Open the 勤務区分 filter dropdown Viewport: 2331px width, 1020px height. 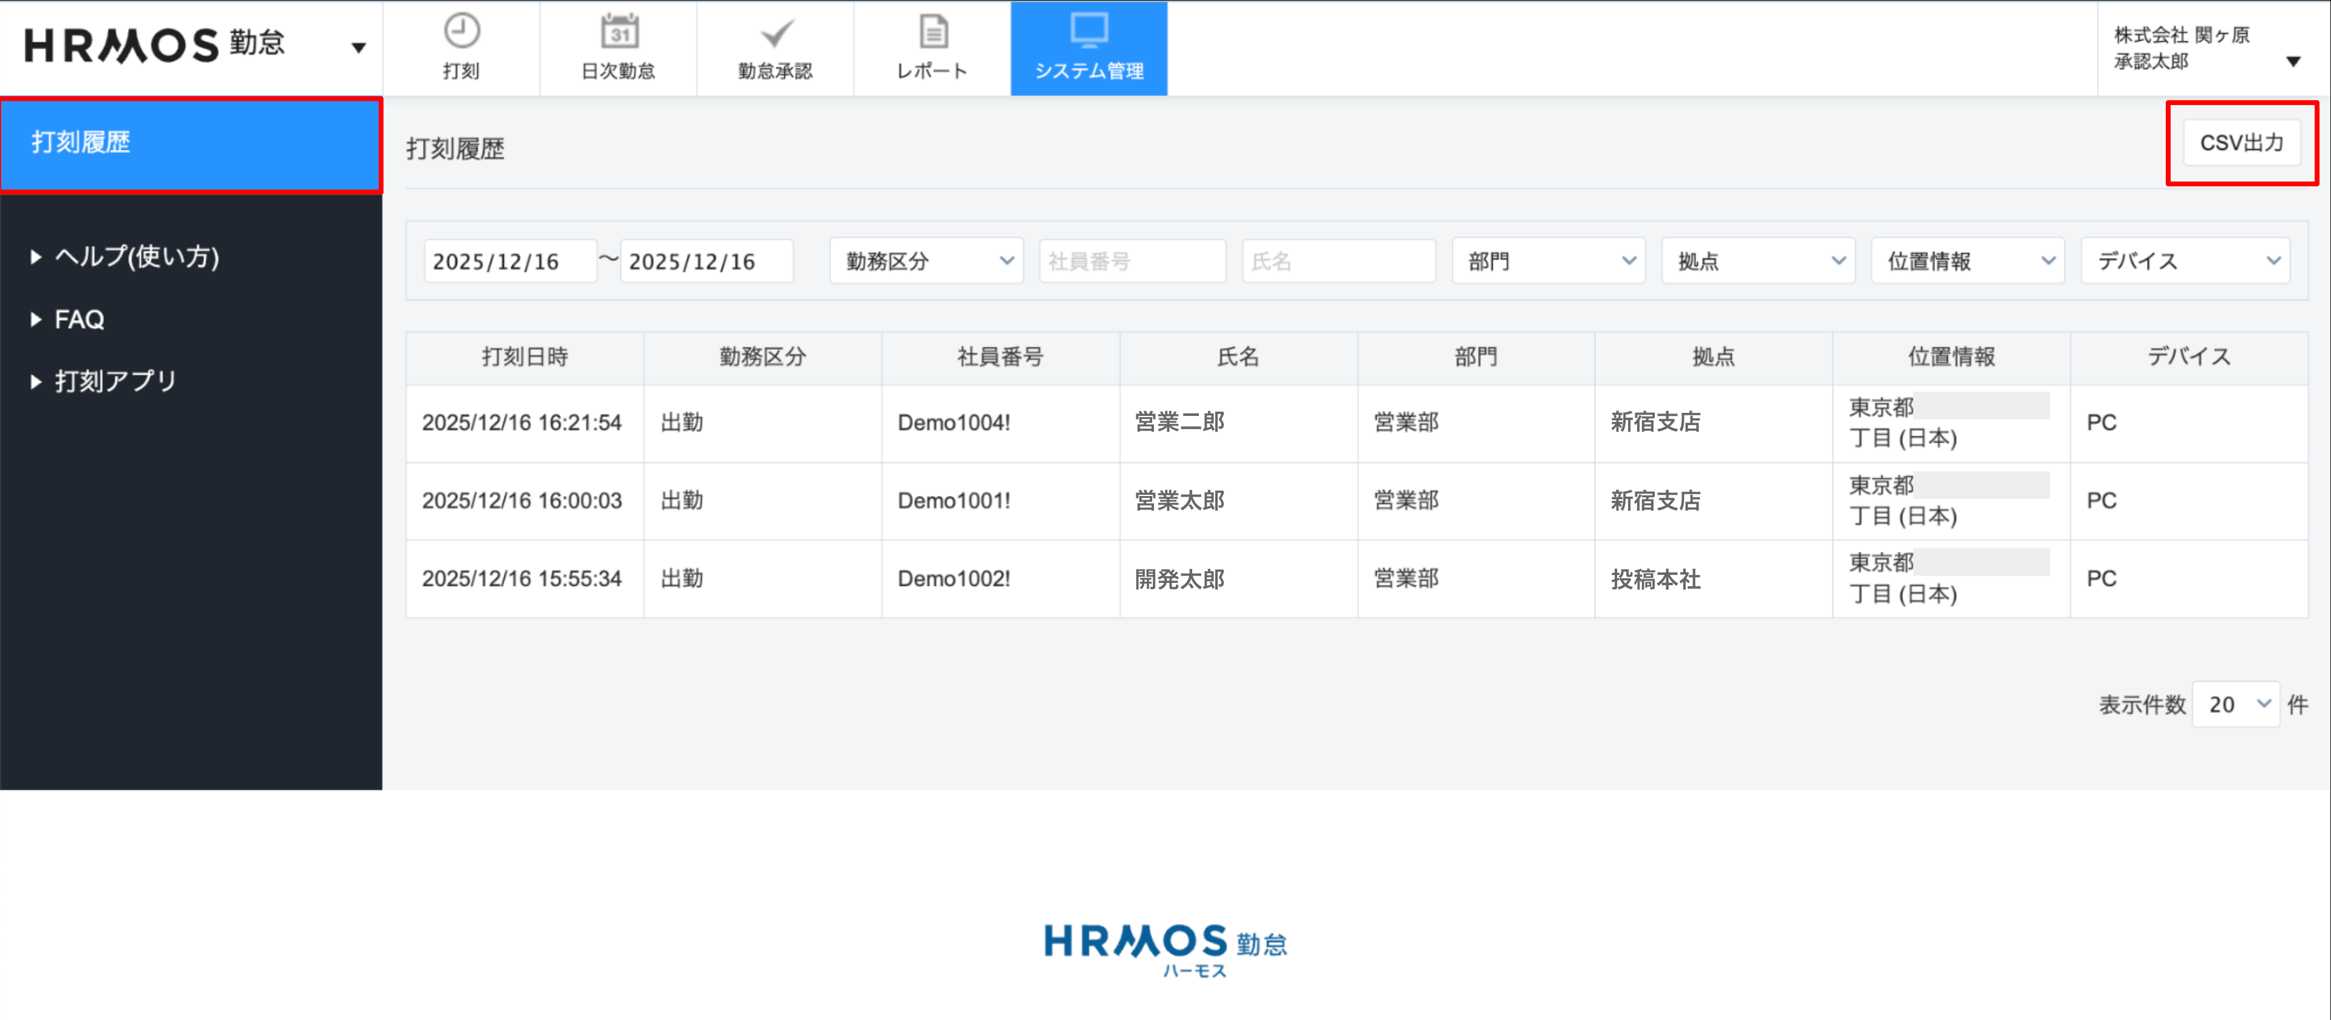(x=926, y=262)
